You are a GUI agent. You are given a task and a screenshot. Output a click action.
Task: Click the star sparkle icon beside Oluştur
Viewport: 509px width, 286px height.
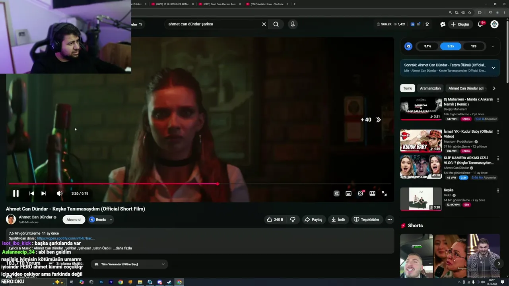(443, 24)
